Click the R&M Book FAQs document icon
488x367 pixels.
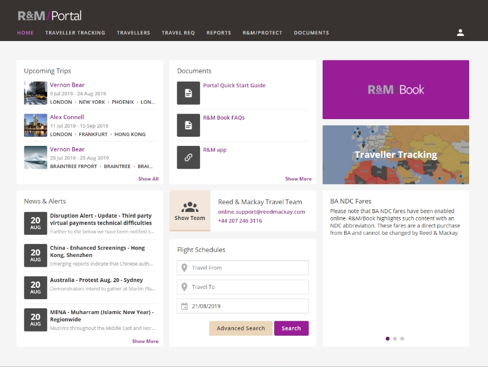(188, 125)
